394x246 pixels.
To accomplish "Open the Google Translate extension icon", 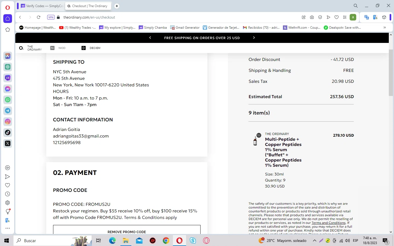I will (367, 17).
